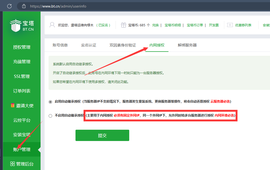Open SSL管理 from the sidebar

[x=21, y=76]
